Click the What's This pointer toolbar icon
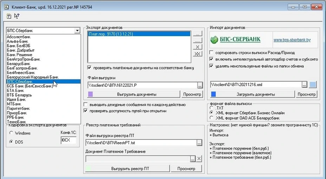 [x=17, y=16]
